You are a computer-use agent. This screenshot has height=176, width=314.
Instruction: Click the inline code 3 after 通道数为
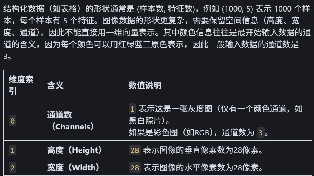261,133
